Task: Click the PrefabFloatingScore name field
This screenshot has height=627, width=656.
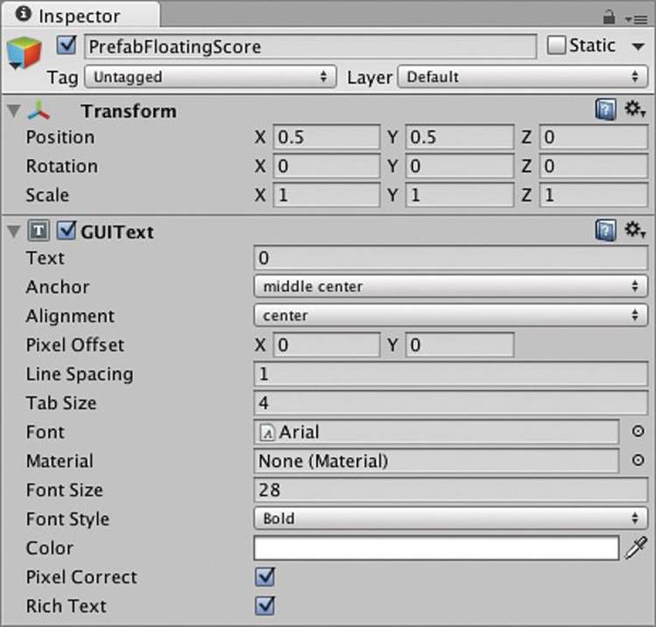Action: [310, 46]
